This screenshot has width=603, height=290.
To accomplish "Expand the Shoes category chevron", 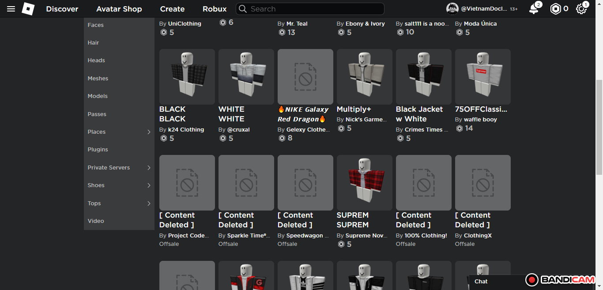I will tap(149, 185).
